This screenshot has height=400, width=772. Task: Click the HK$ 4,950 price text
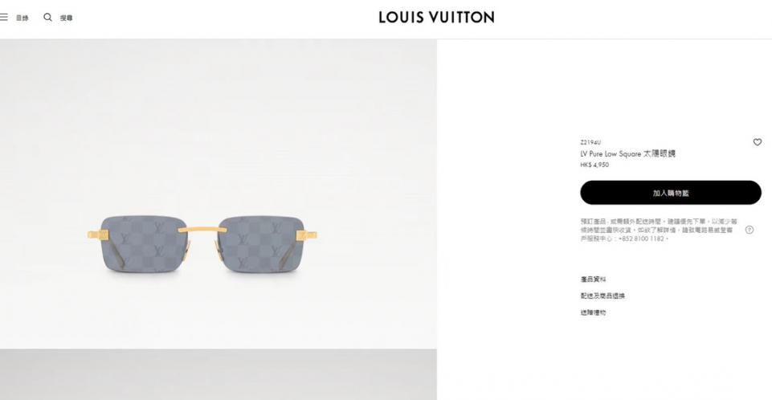[x=594, y=165]
